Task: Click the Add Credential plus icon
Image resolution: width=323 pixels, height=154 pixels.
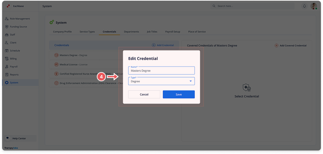Action: click(x=154, y=45)
